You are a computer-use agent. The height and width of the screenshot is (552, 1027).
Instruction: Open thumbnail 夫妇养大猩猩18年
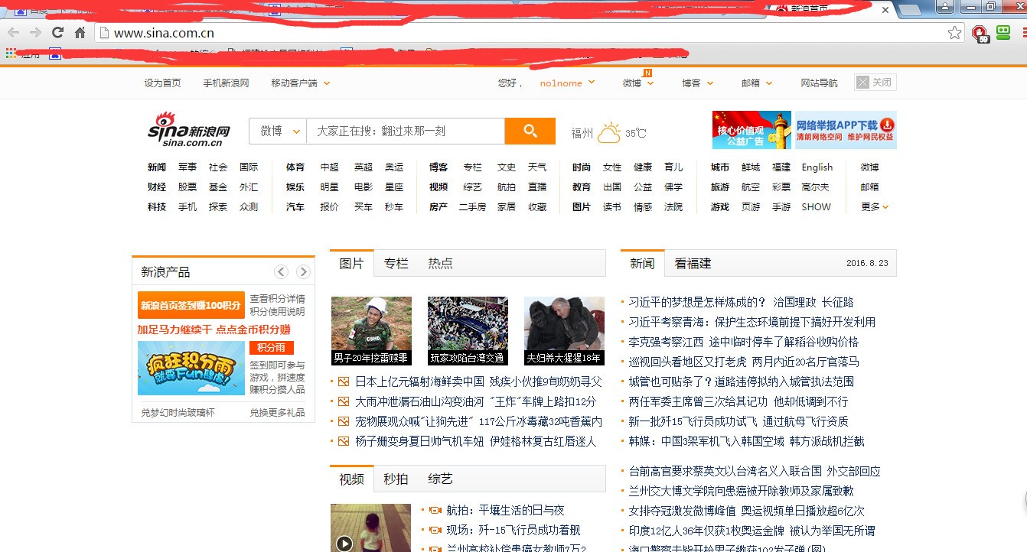tap(564, 331)
